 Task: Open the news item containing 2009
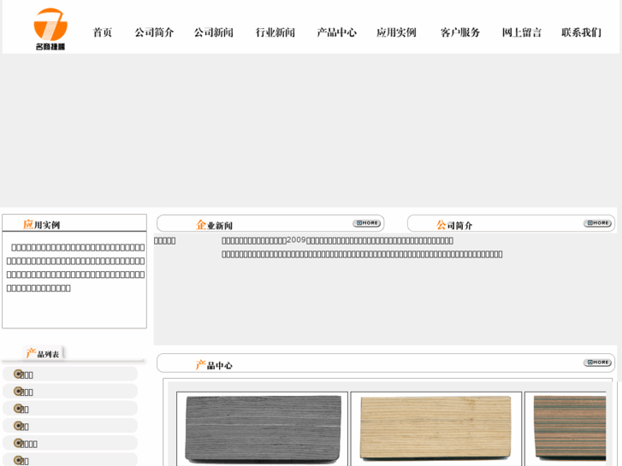tap(337, 240)
